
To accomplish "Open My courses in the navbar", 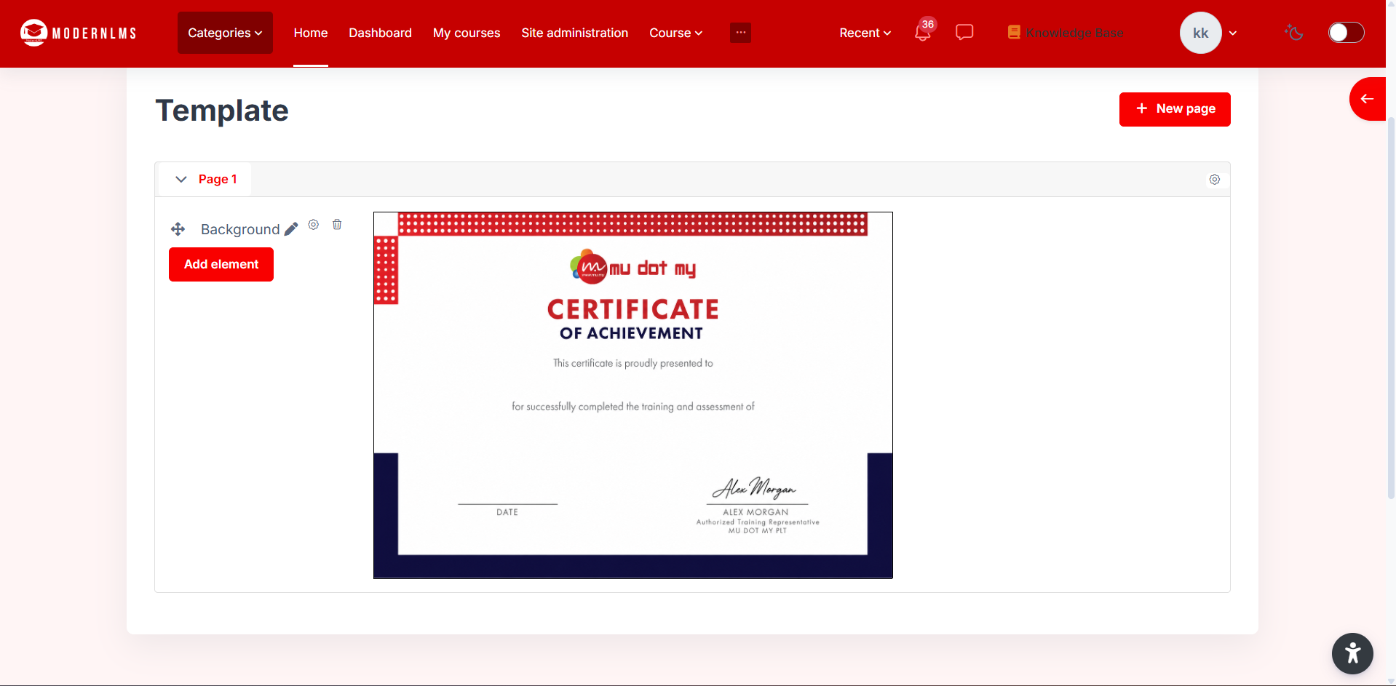I will [467, 33].
